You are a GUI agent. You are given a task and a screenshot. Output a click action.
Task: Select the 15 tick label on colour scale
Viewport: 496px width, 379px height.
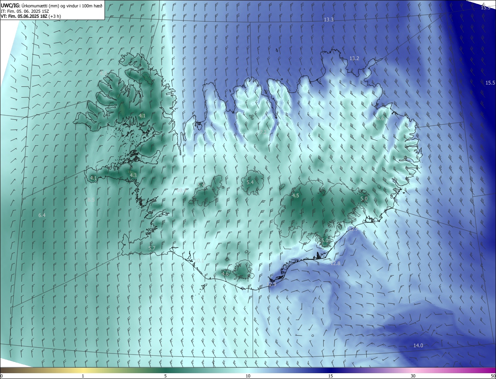[331, 376]
